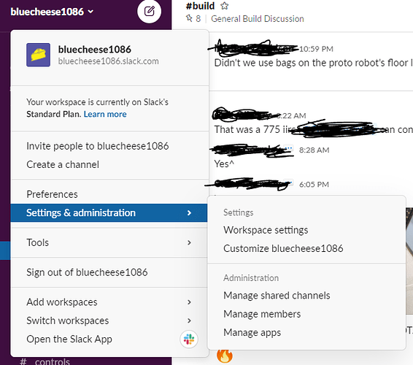Open the Tools menu entry
This screenshot has height=365, width=413.
(109, 242)
